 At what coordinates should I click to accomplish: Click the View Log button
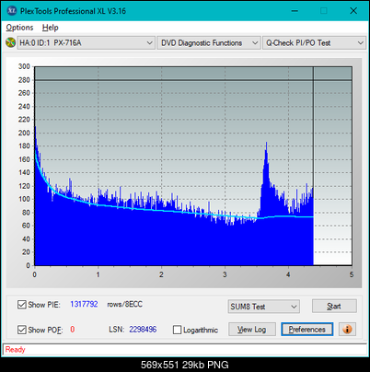point(252,330)
